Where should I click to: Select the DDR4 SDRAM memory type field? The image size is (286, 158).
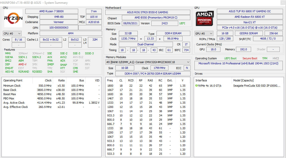point(173,34)
